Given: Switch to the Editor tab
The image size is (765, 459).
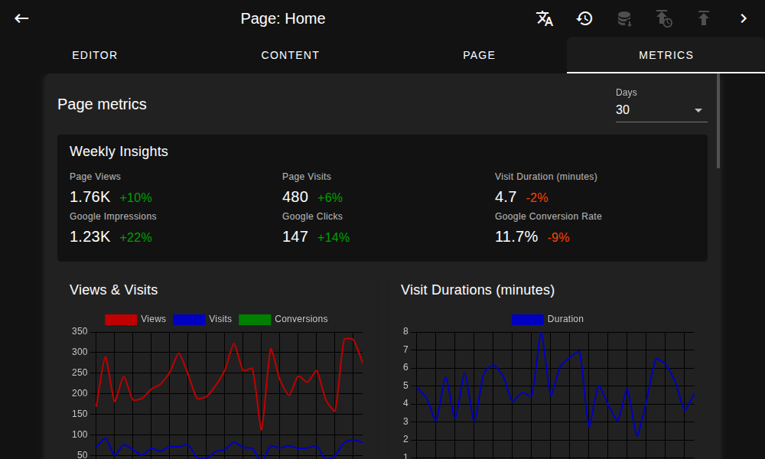Looking at the screenshot, I should tap(95, 54).
